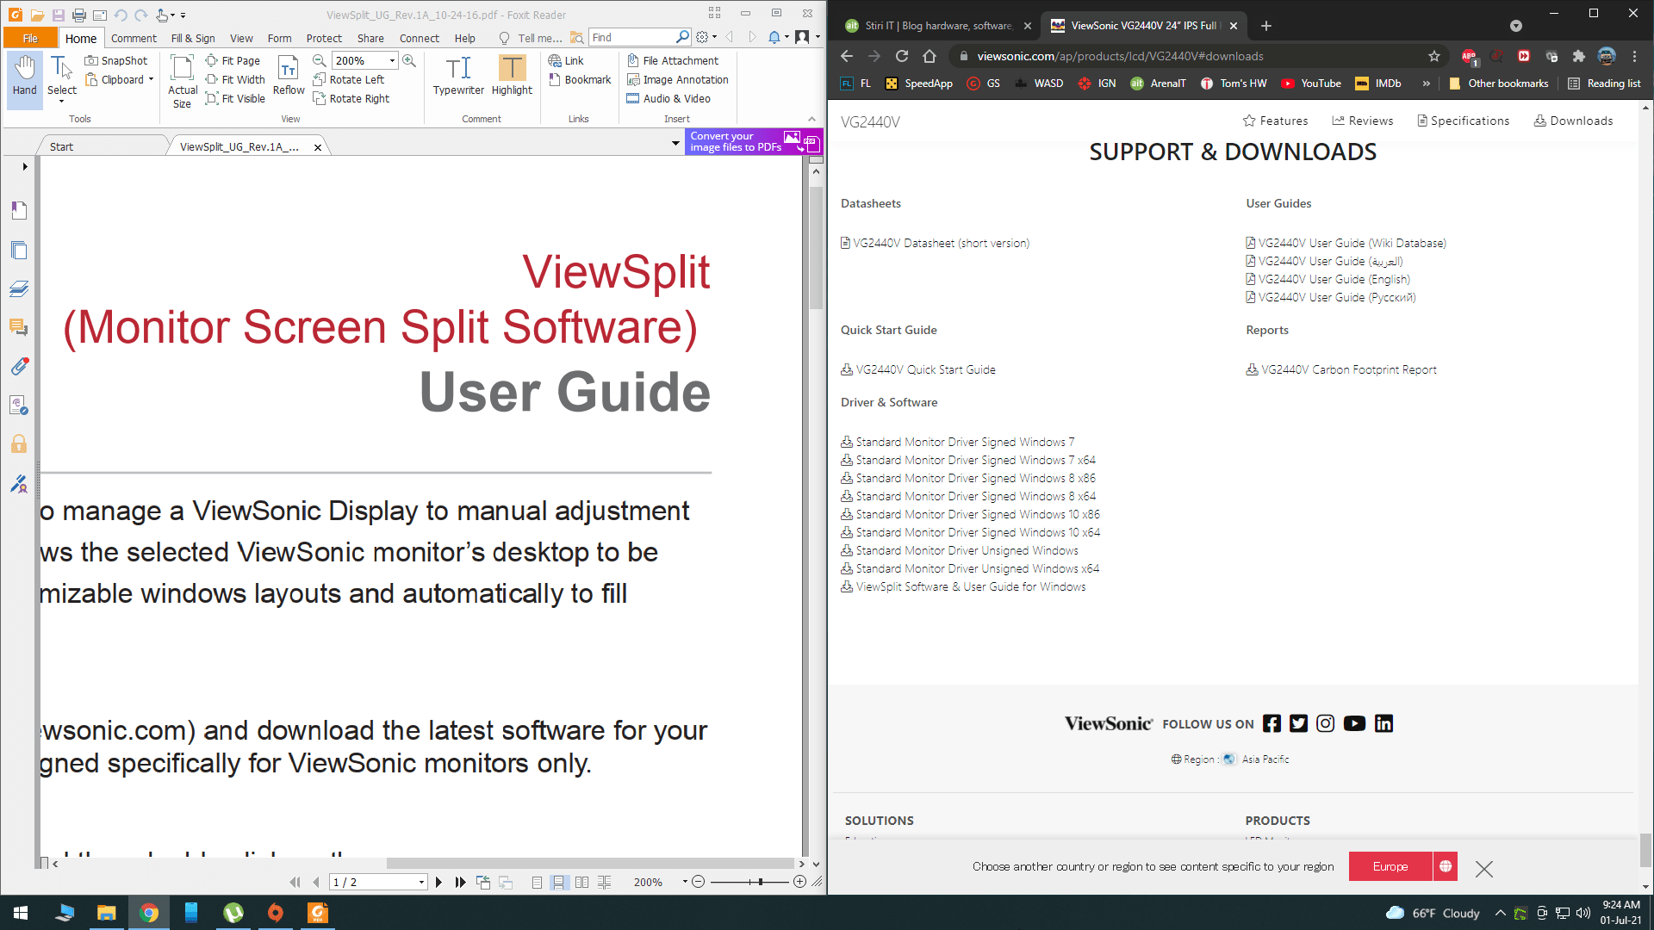Click the SnapShot tool

116,60
